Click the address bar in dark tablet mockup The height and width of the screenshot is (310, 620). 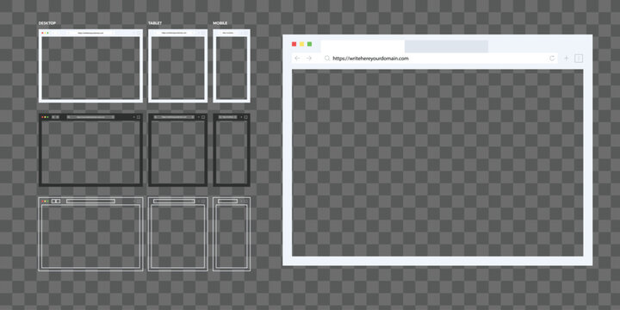174,117
